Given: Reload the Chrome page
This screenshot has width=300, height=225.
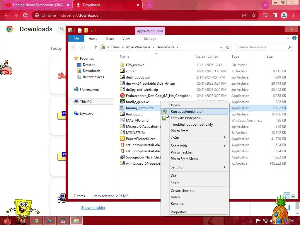Looking at the screenshot, I should click(25, 15).
